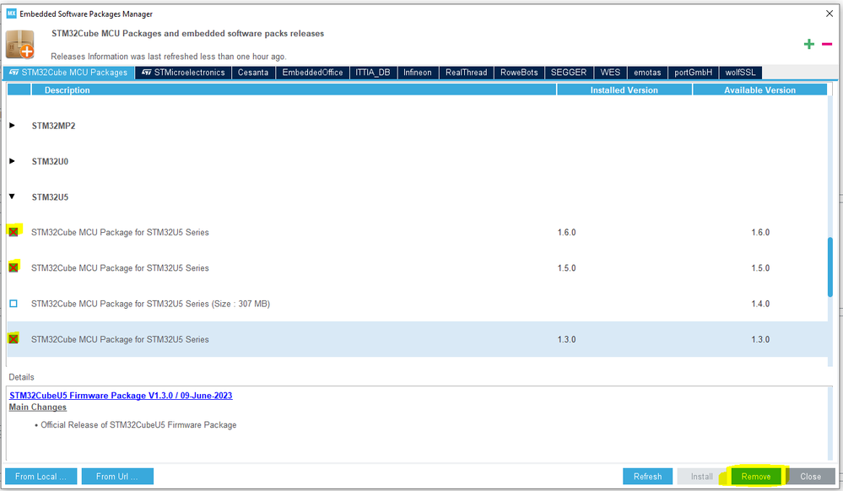Click the package box icon in header

tap(20, 44)
